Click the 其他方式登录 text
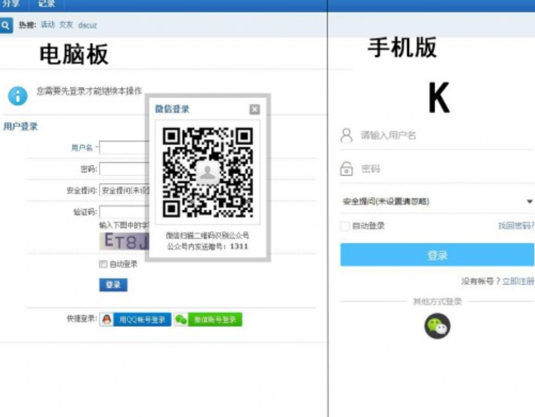The height and width of the screenshot is (417, 535). [437, 302]
